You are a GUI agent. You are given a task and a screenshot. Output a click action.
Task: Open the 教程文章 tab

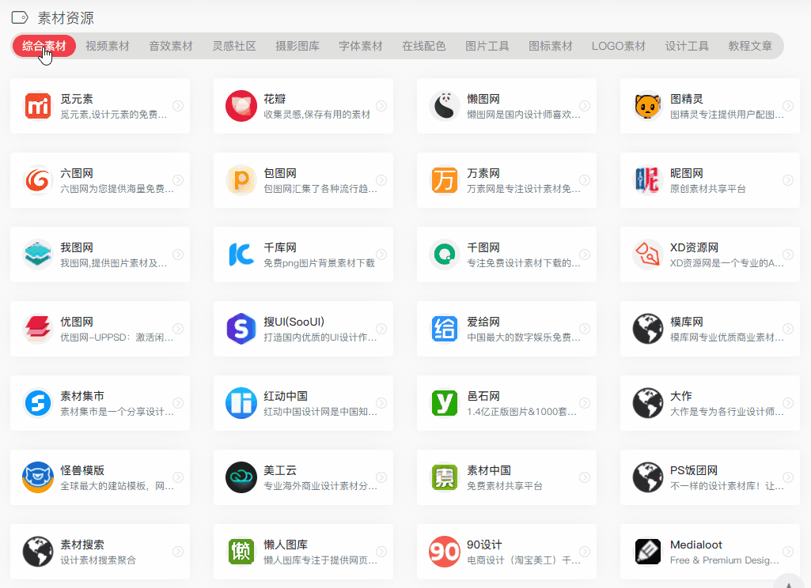pos(750,46)
